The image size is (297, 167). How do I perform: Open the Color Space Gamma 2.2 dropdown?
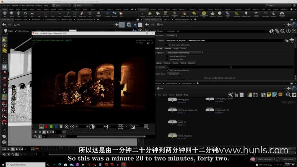(x=174, y=74)
